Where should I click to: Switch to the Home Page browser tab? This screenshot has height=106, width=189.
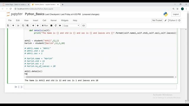[x=15, y=4]
